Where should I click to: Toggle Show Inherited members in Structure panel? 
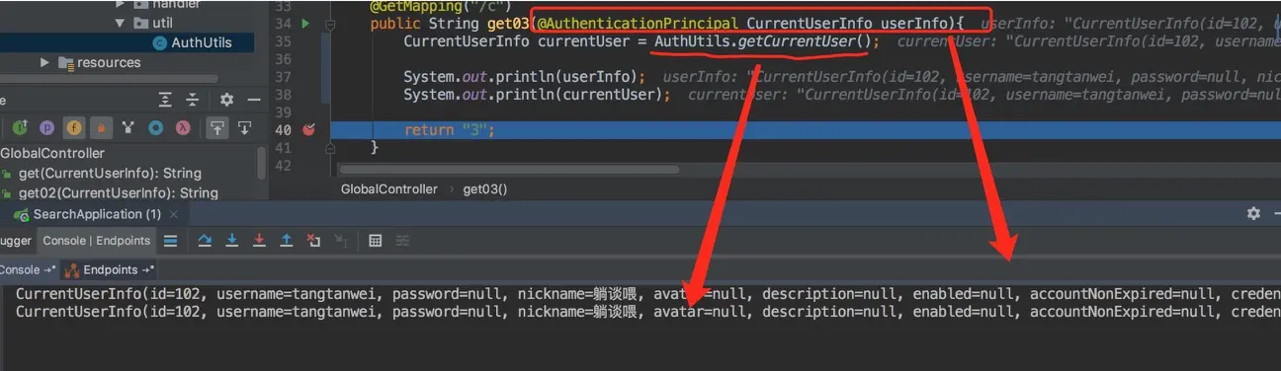pos(20,127)
